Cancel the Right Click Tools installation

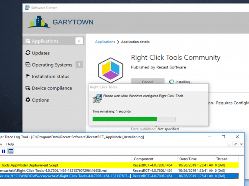(147, 82)
